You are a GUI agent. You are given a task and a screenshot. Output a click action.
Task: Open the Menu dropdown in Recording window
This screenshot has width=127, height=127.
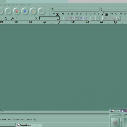tap(116, 115)
